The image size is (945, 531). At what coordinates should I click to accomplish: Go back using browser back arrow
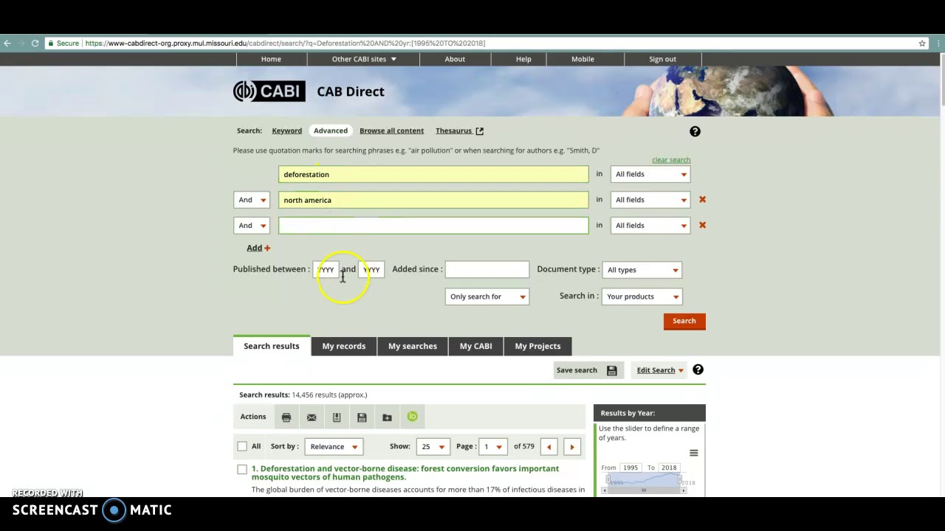pos(7,44)
